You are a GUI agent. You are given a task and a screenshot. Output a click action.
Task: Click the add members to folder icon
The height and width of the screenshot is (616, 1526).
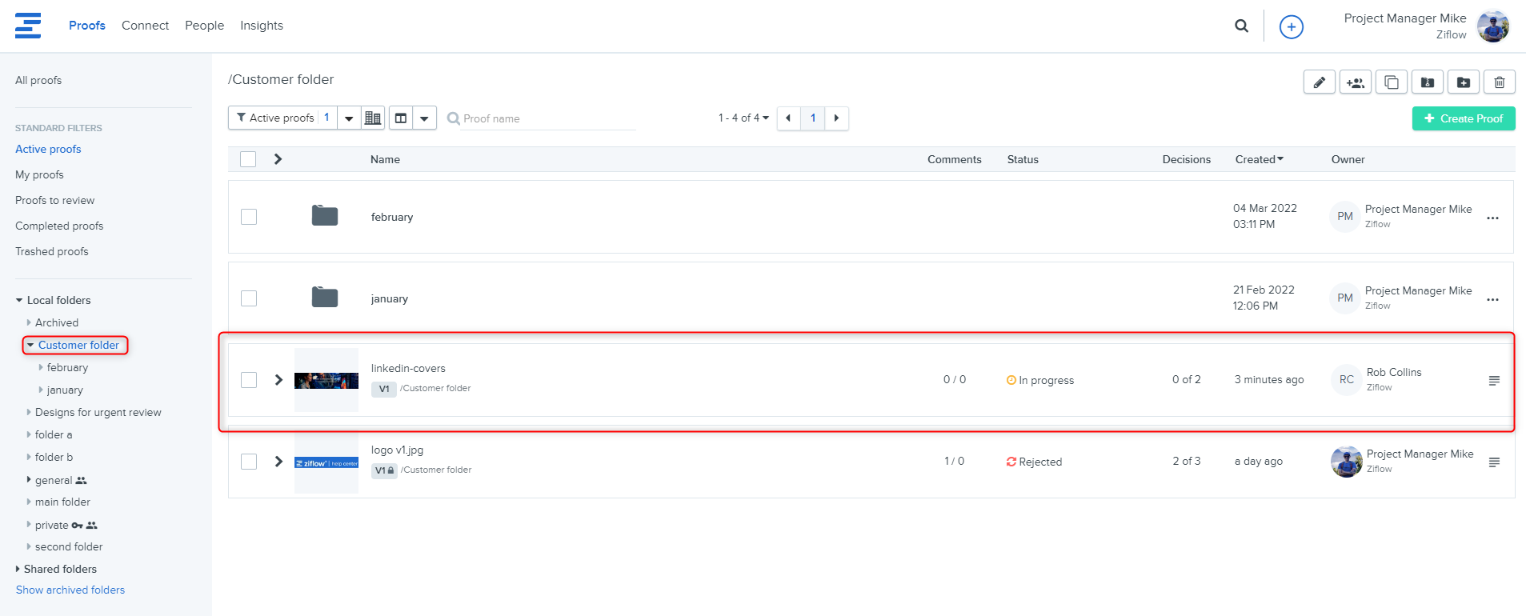(x=1355, y=82)
